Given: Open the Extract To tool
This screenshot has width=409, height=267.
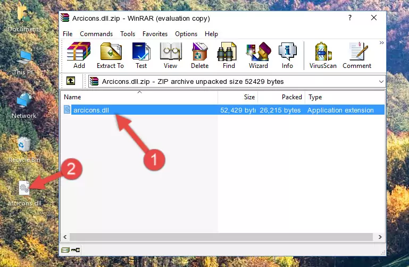Looking at the screenshot, I should point(110,55).
